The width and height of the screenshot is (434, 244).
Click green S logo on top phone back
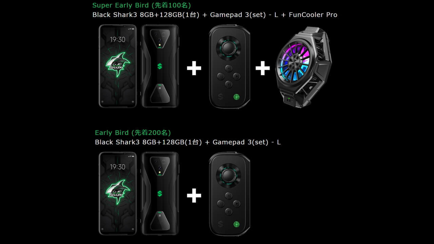point(160,66)
